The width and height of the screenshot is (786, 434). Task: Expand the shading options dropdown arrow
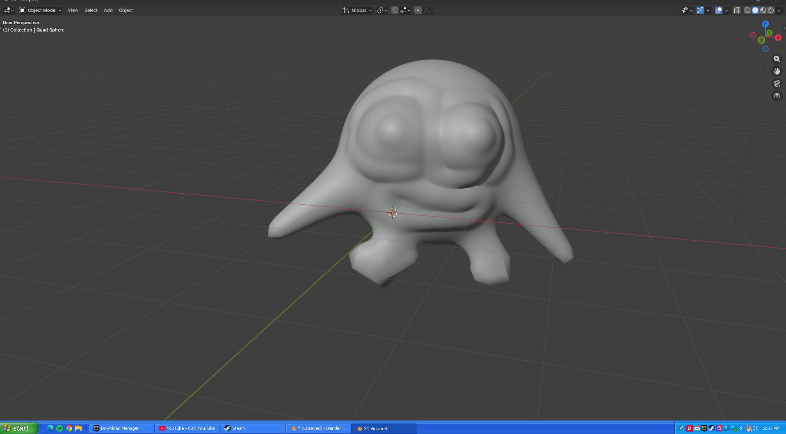[779, 10]
